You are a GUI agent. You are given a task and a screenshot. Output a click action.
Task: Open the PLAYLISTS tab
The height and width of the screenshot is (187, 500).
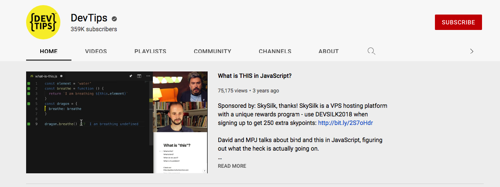(x=150, y=51)
